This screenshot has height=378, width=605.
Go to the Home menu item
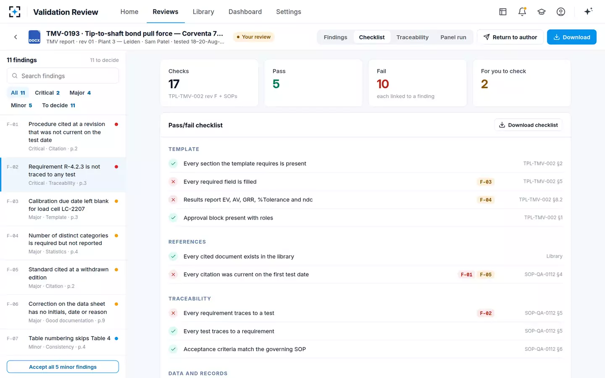[129, 12]
